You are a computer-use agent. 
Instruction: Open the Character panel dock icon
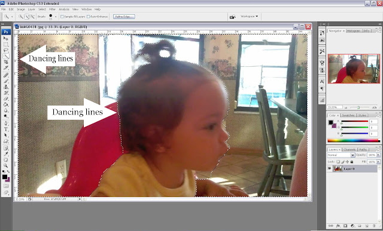[322, 81]
